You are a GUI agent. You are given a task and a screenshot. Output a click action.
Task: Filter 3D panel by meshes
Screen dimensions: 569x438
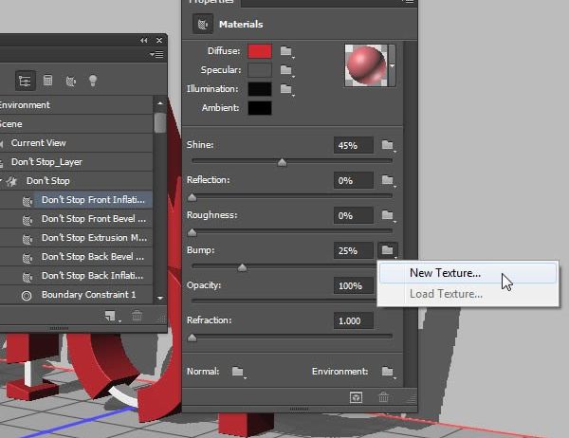click(x=47, y=81)
